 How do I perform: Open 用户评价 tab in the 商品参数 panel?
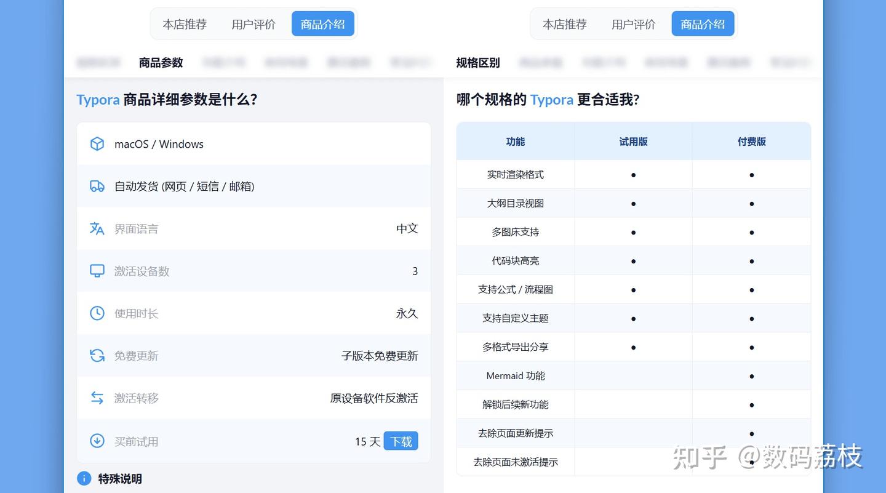point(253,25)
